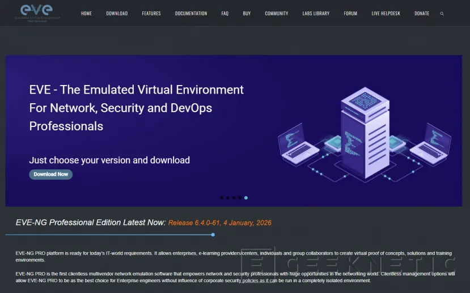The height and width of the screenshot is (293, 470).
Task: Select the third carousel dot indicator
Action: (x=234, y=198)
